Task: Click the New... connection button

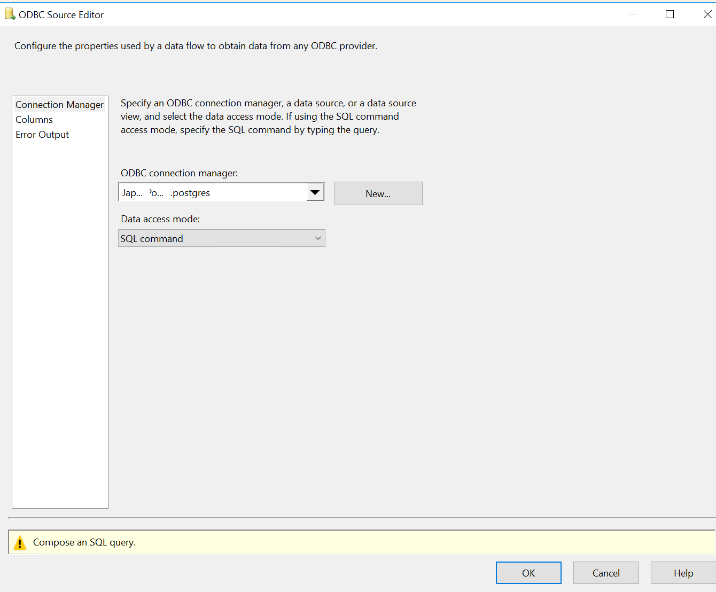Action: [x=378, y=193]
